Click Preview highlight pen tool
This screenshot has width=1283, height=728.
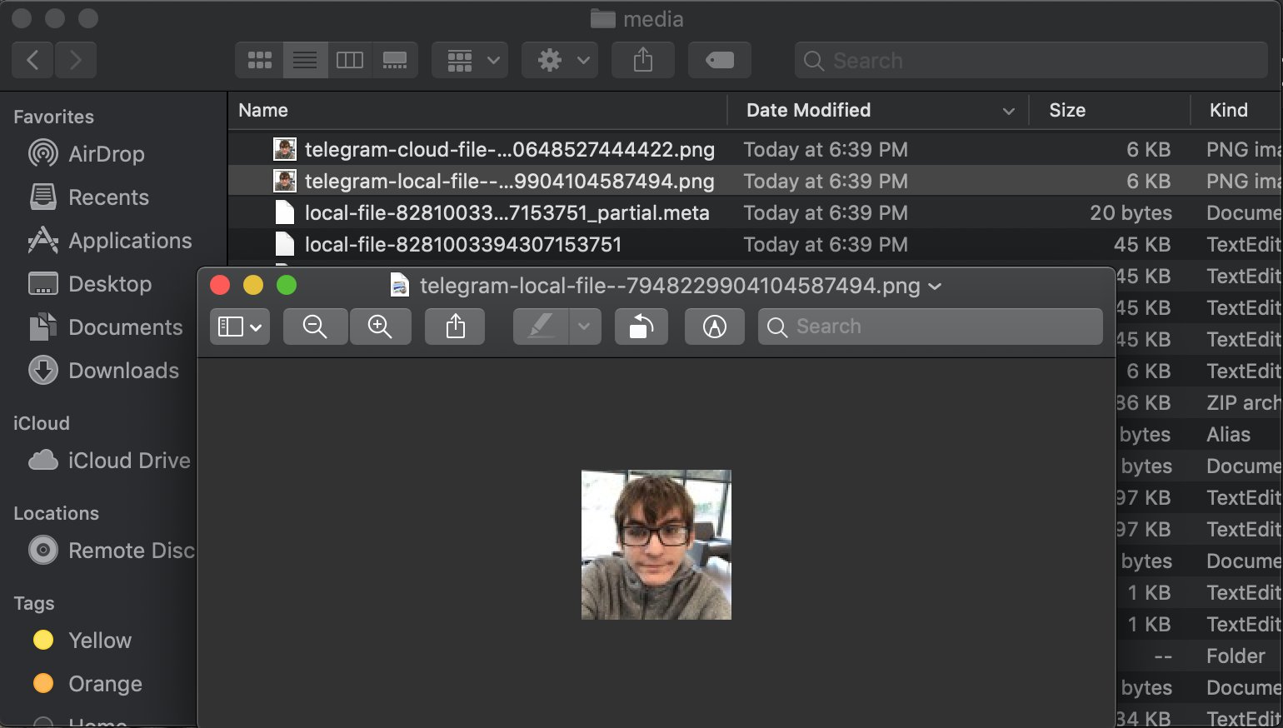[542, 327]
